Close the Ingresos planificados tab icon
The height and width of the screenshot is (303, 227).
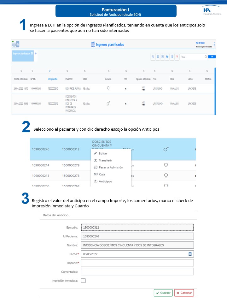click(32, 54)
